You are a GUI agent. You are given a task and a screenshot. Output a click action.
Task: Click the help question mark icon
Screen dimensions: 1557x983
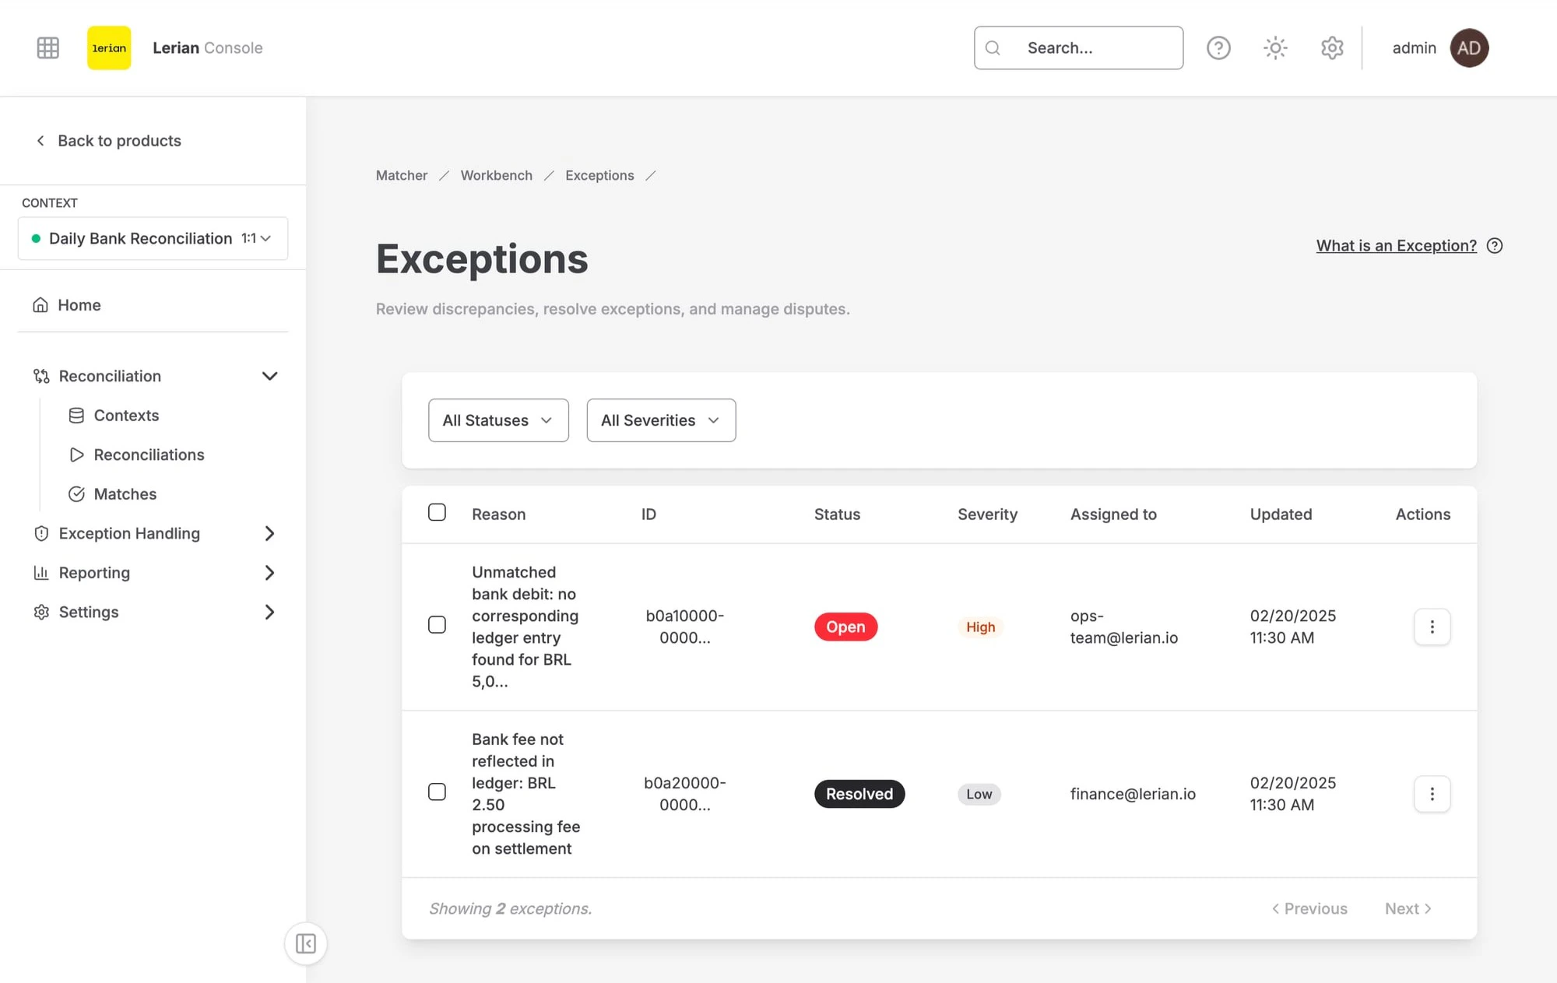[x=1218, y=48]
